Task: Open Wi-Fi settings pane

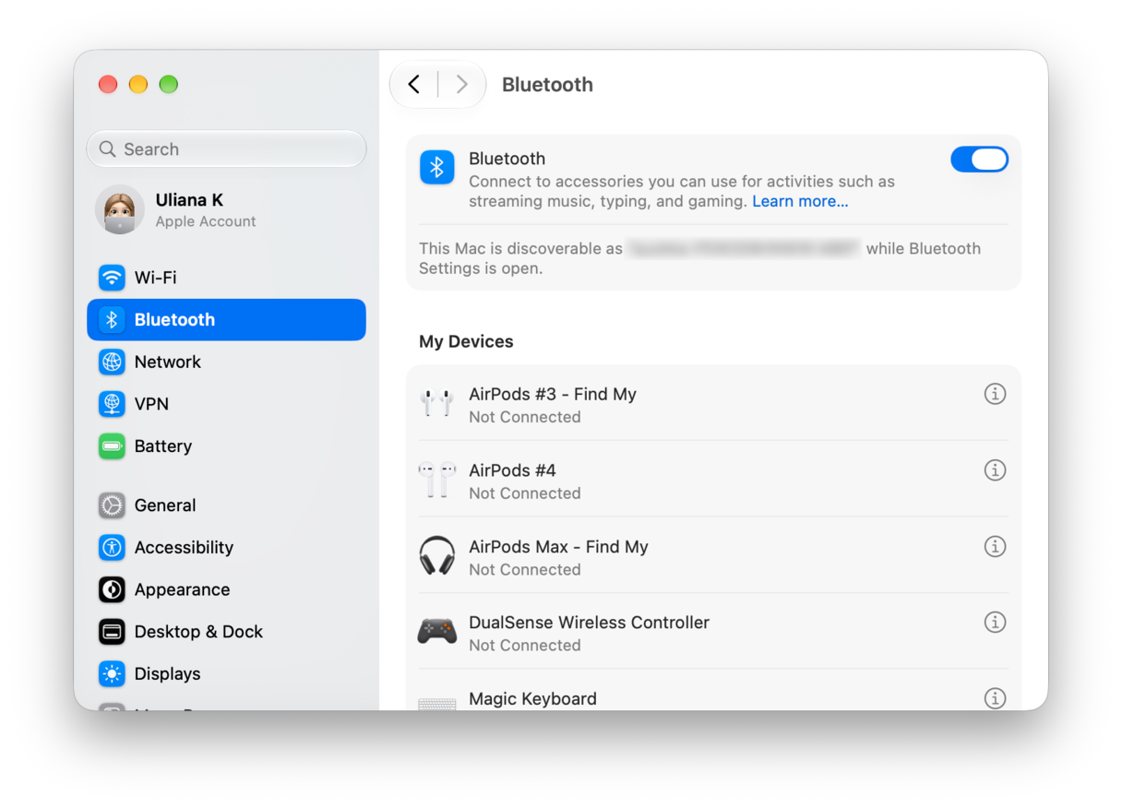Action: click(226, 278)
